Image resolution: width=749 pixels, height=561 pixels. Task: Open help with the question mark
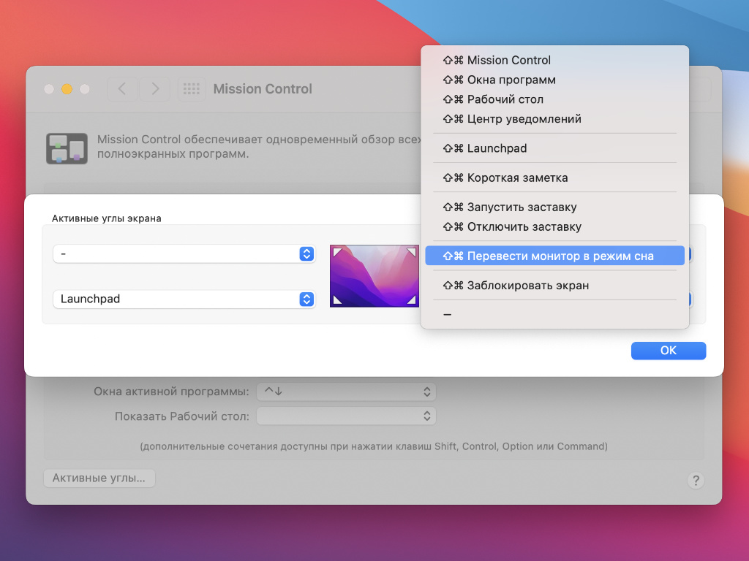point(696,481)
